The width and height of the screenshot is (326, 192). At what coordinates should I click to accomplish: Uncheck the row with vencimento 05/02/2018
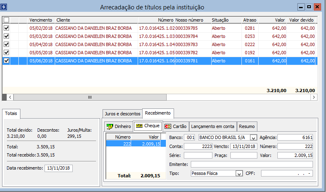[x=6, y=28]
